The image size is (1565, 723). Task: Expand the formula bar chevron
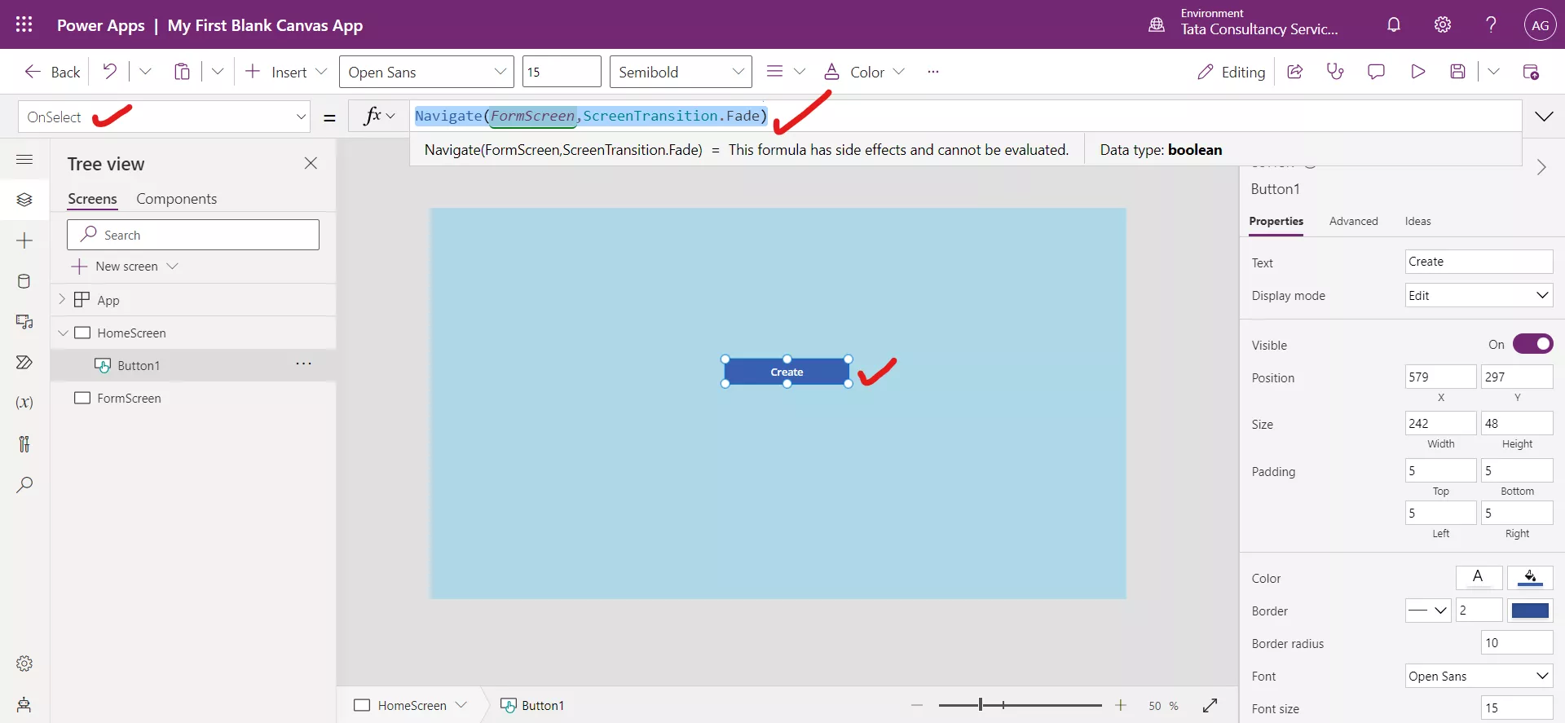click(1544, 117)
